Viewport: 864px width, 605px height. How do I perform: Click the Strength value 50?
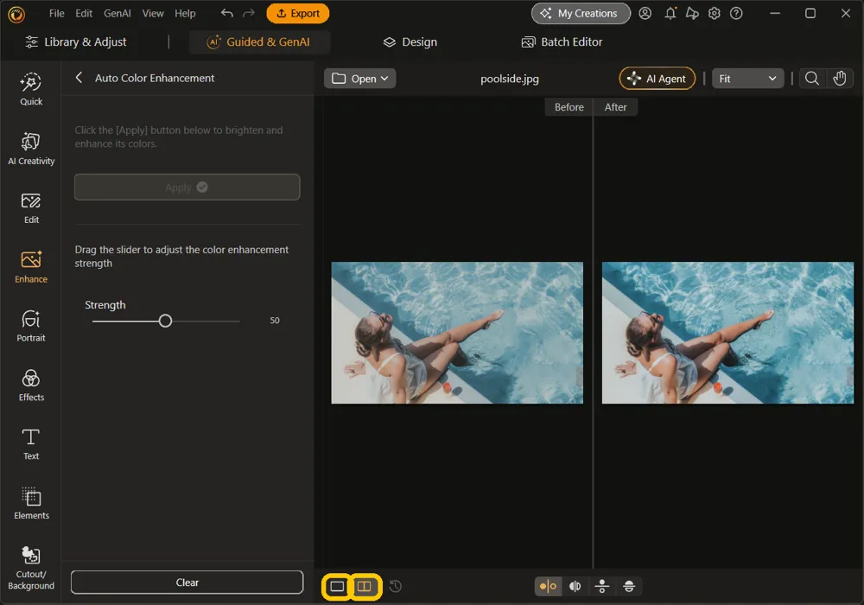click(275, 320)
